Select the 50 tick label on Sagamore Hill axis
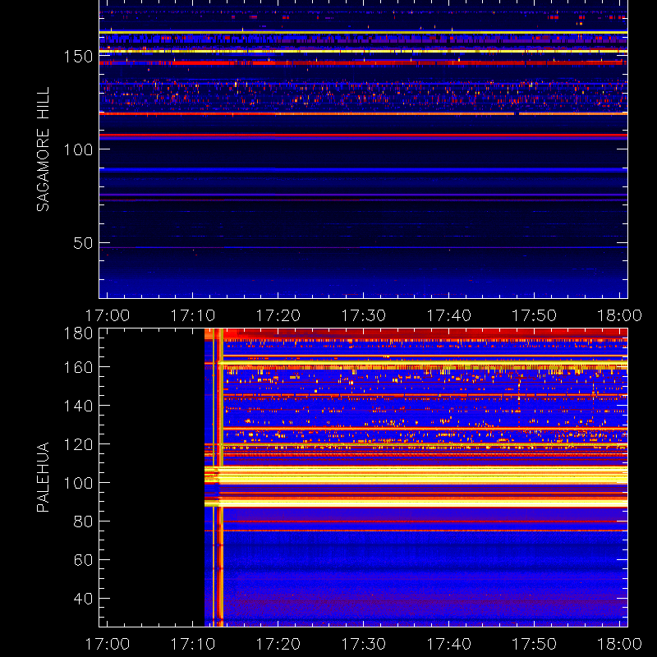The width and height of the screenshot is (657, 657). [x=83, y=243]
